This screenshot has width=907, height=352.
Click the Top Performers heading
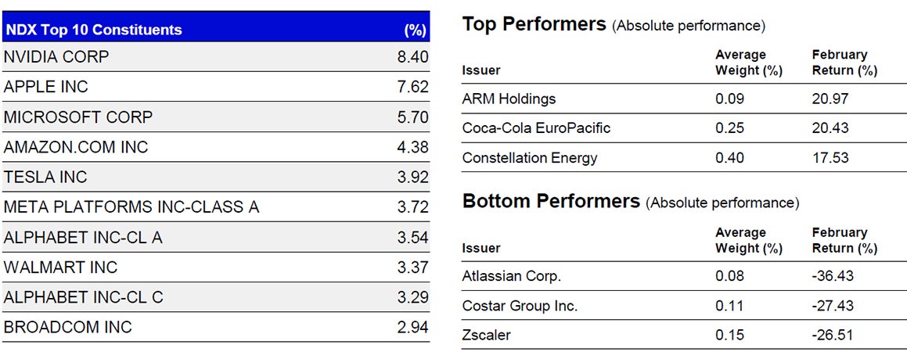tap(534, 24)
